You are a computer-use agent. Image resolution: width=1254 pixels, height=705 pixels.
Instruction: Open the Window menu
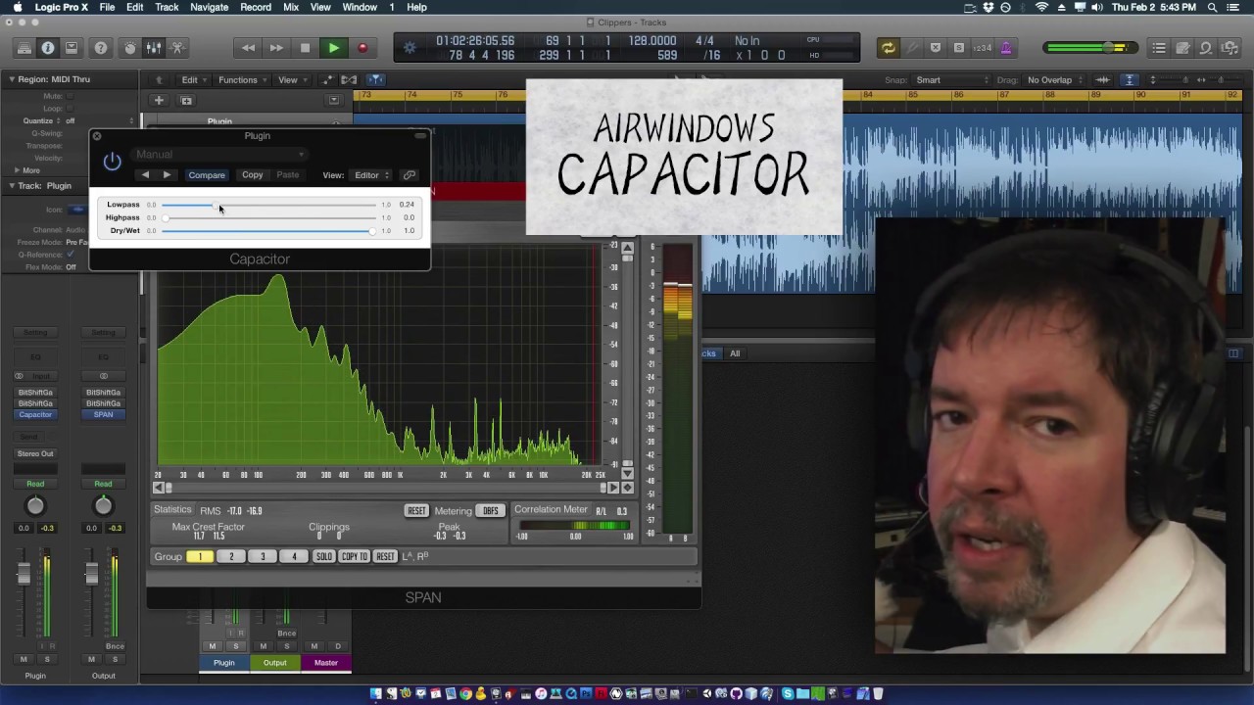click(360, 8)
